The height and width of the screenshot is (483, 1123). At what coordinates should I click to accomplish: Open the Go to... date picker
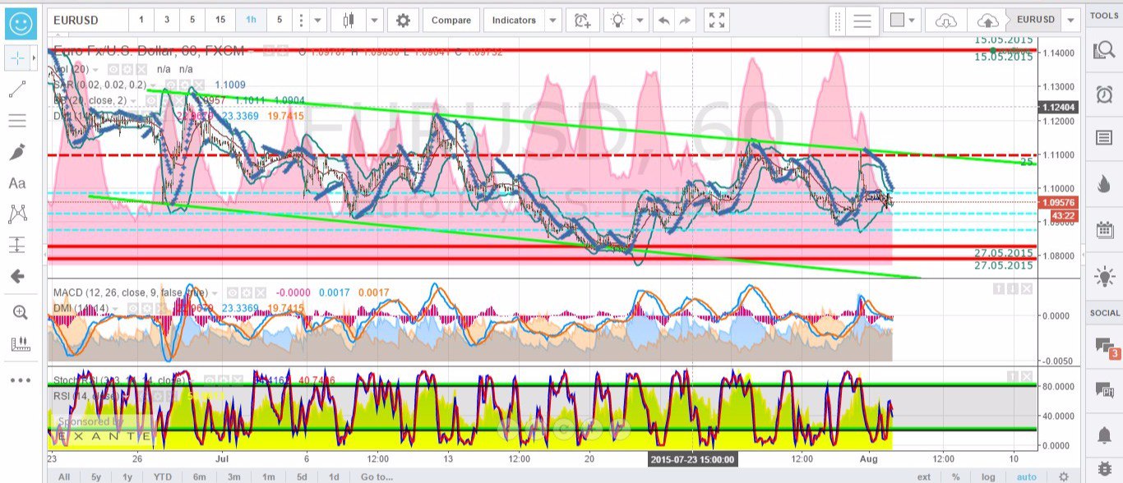click(x=377, y=476)
